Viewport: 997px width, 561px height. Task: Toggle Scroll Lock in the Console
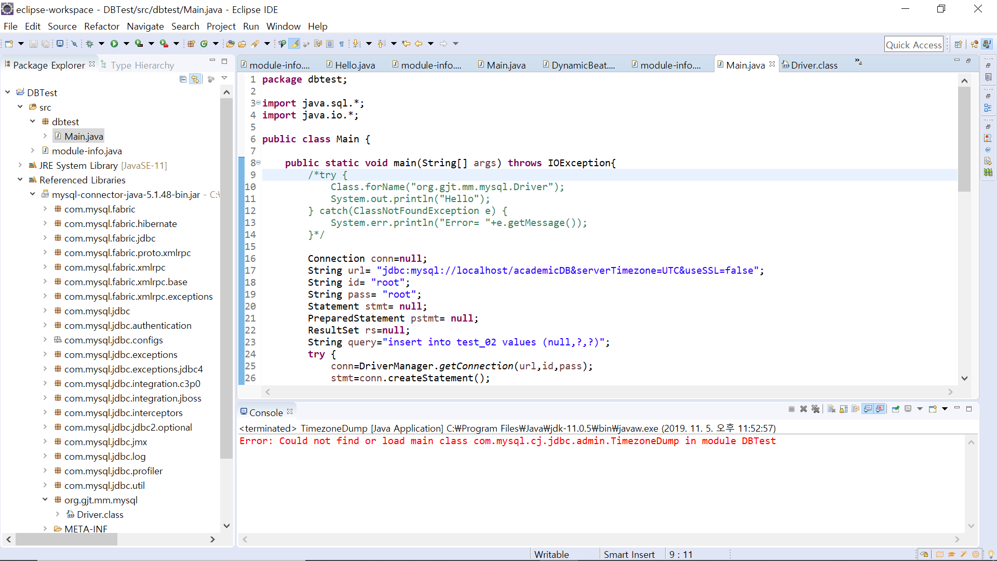click(x=843, y=409)
